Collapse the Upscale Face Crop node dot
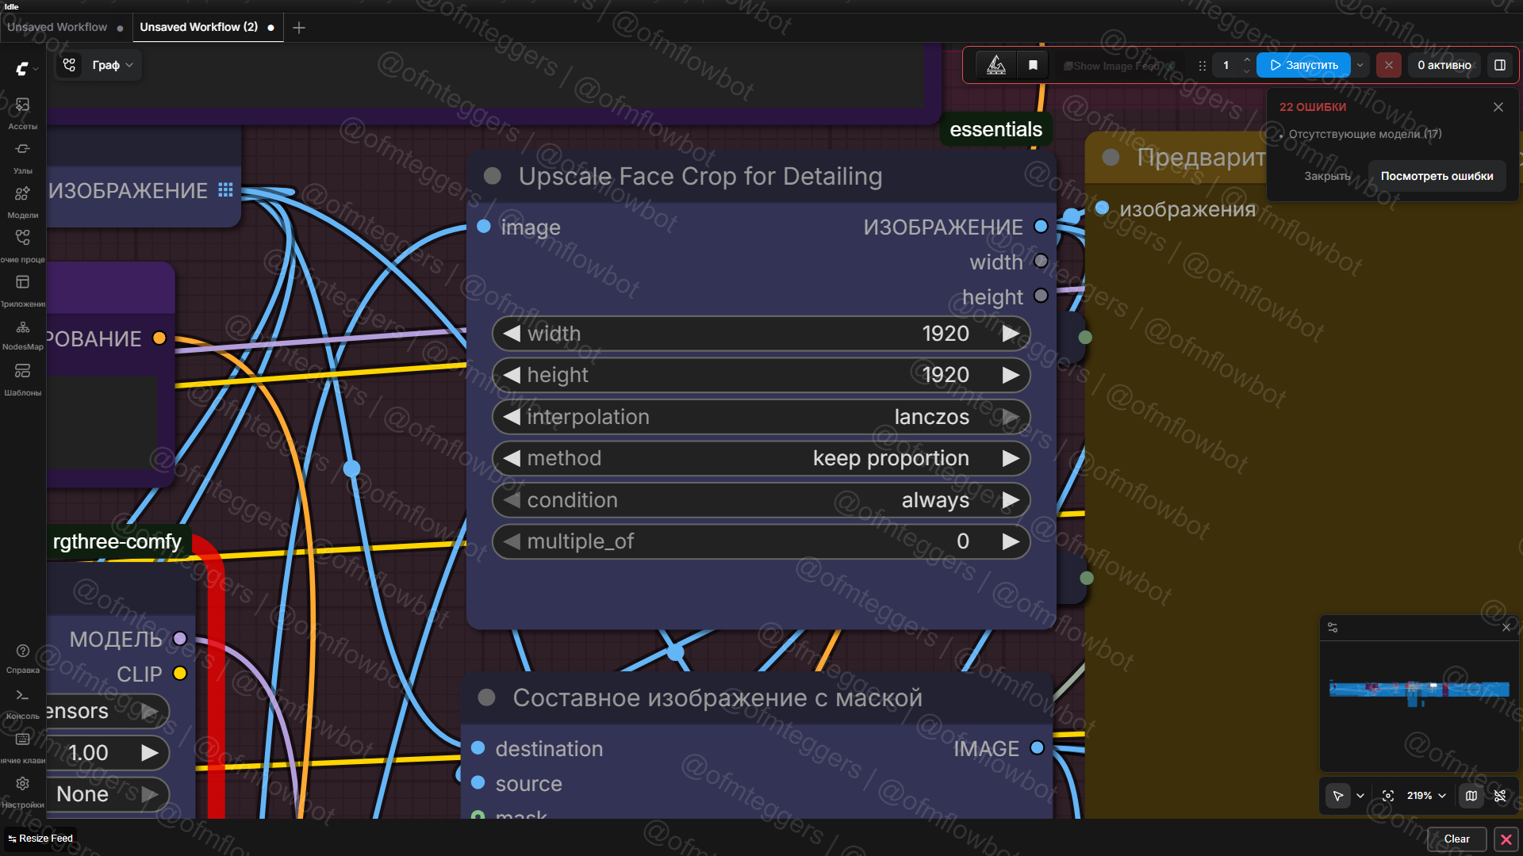This screenshot has height=856, width=1523. coord(493,176)
